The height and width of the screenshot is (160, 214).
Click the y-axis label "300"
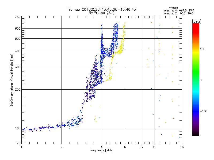(x=18, y=67)
